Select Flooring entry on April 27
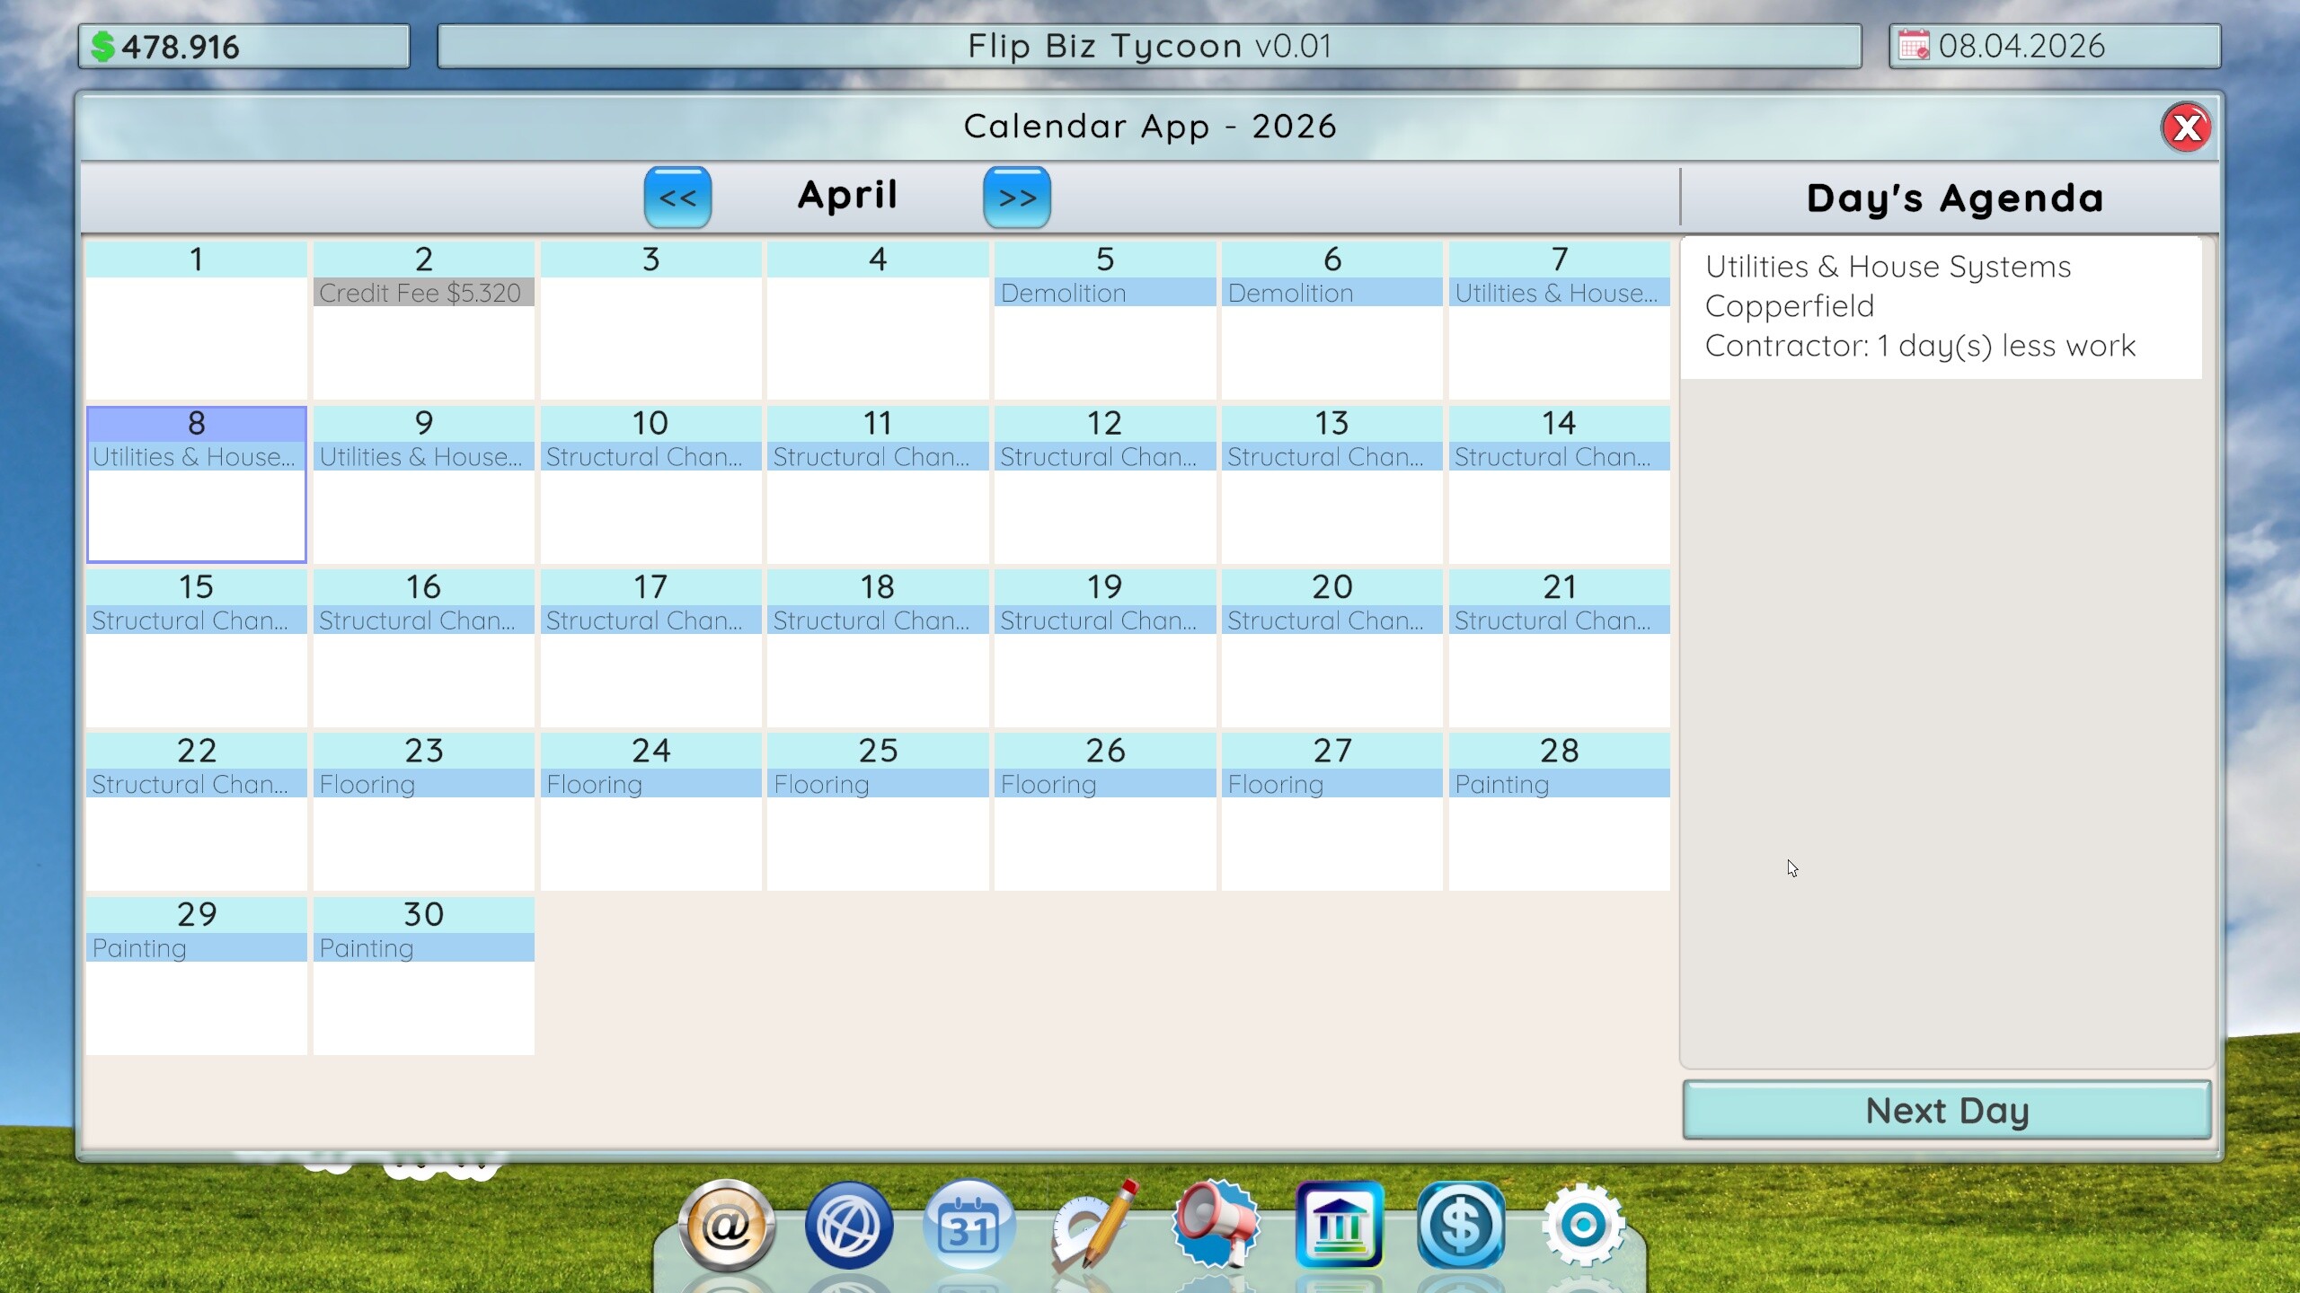 coord(1331,784)
